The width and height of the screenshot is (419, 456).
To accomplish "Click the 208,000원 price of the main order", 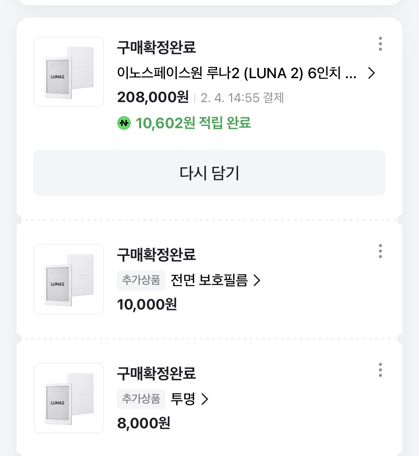I will (153, 97).
